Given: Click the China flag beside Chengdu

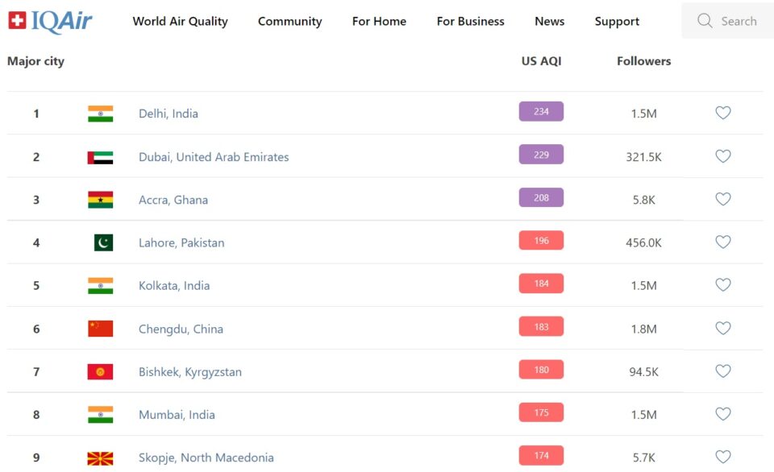Looking at the screenshot, I should [100, 329].
